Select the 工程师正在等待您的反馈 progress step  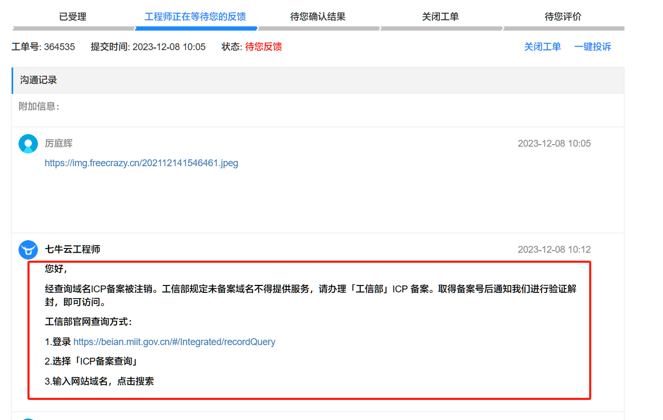click(195, 17)
